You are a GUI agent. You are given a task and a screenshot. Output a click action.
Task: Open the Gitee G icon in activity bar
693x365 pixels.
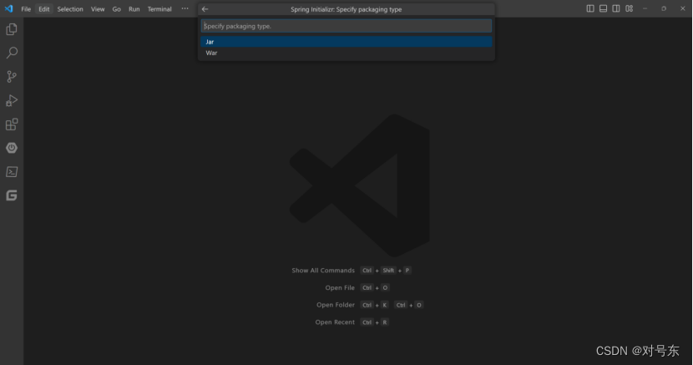tap(12, 195)
